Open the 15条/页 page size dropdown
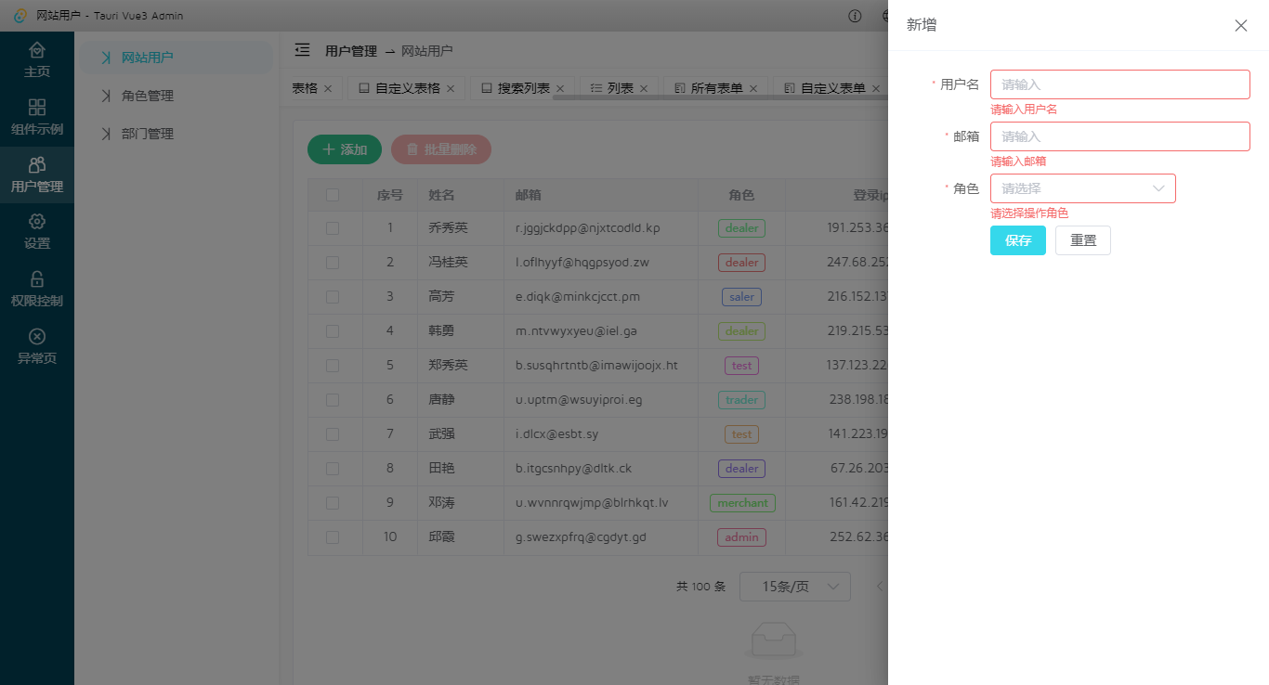The width and height of the screenshot is (1269, 685). click(794, 586)
